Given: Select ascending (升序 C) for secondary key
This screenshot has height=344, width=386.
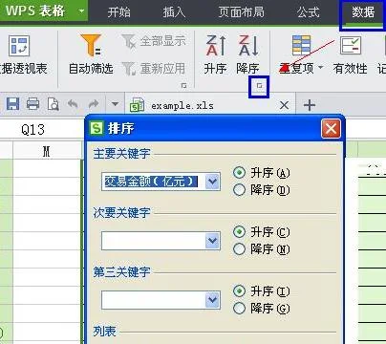Looking at the screenshot, I should tap(239, 232).
